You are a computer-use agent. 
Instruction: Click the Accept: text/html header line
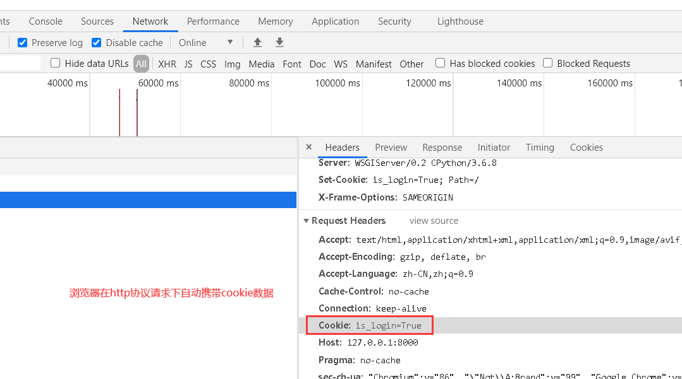[x=500, y=240]
